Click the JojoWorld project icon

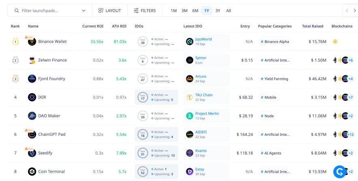point(190,41)
